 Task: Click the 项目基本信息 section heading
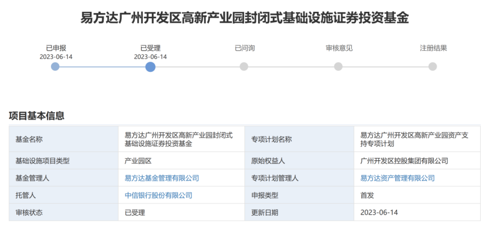tap(37, 115)
